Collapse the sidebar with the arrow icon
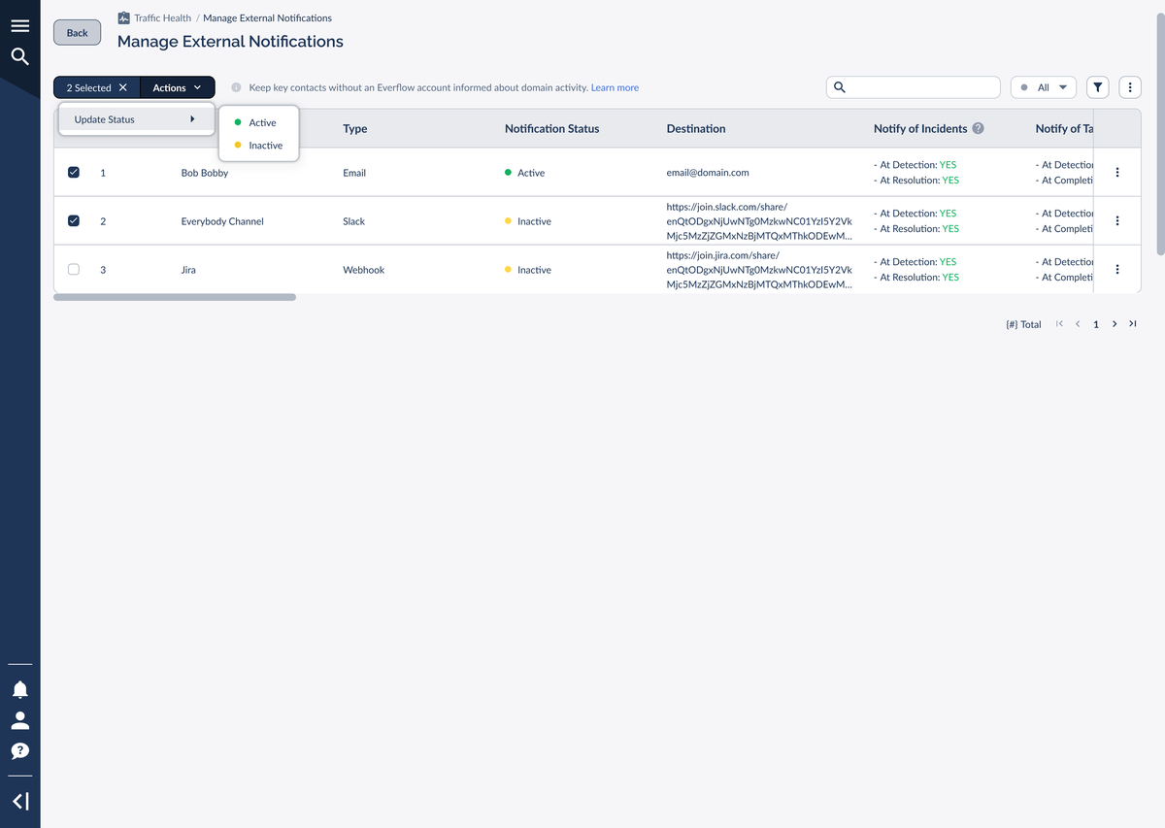Viewport: 1165px width, 828px height. [20, 801]
